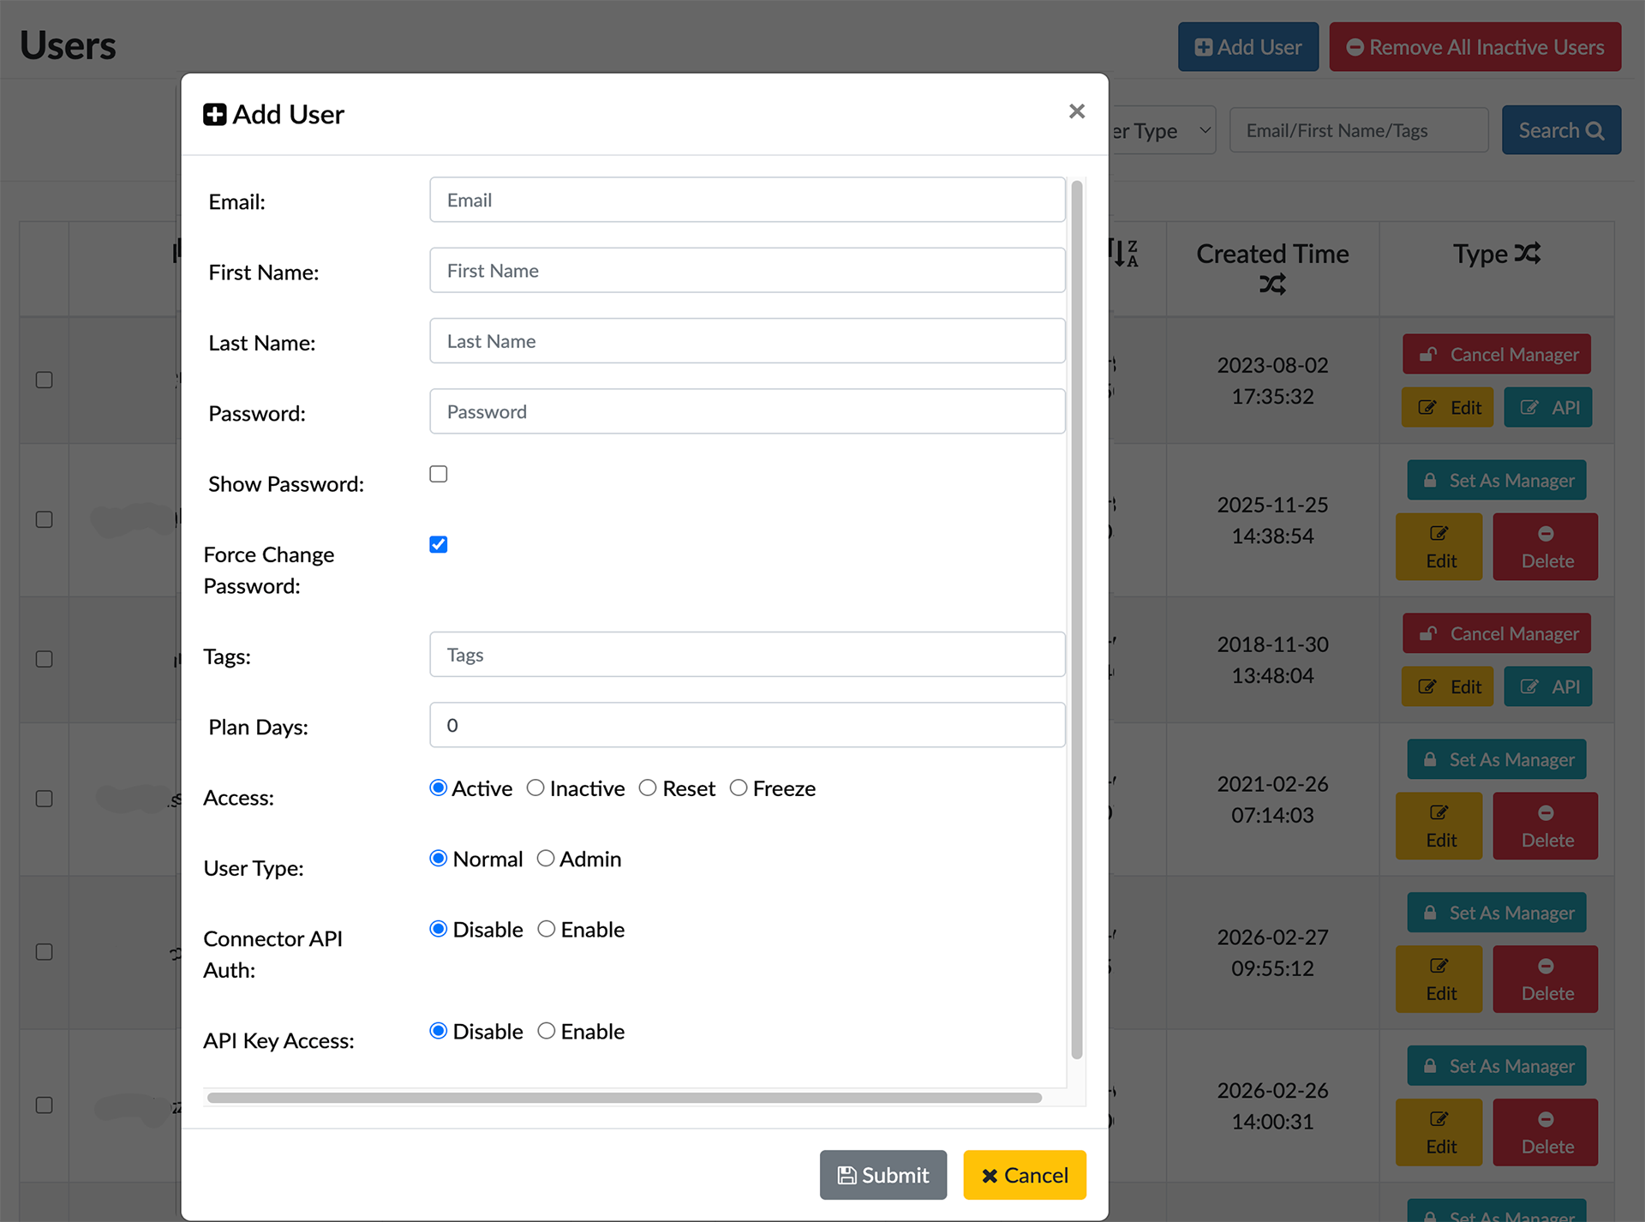The width and height of the screenshot is (1645, 1222).
Task: Click the magnifier Search button
Action: coord(1560,130)
